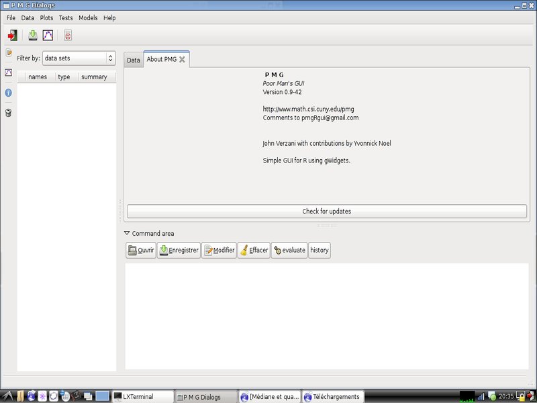Collapse the Command area expander
Image resolution: width=537 pixels, height=403 pixels.
[x=128, y=234]
